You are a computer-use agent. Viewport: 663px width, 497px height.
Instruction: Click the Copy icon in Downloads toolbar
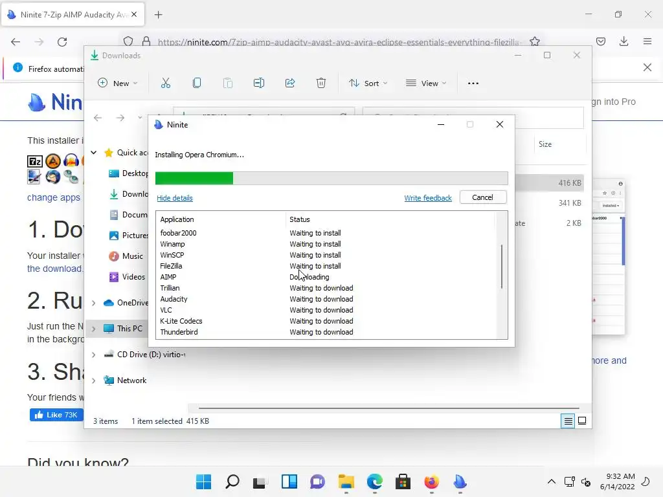point(197,83)
